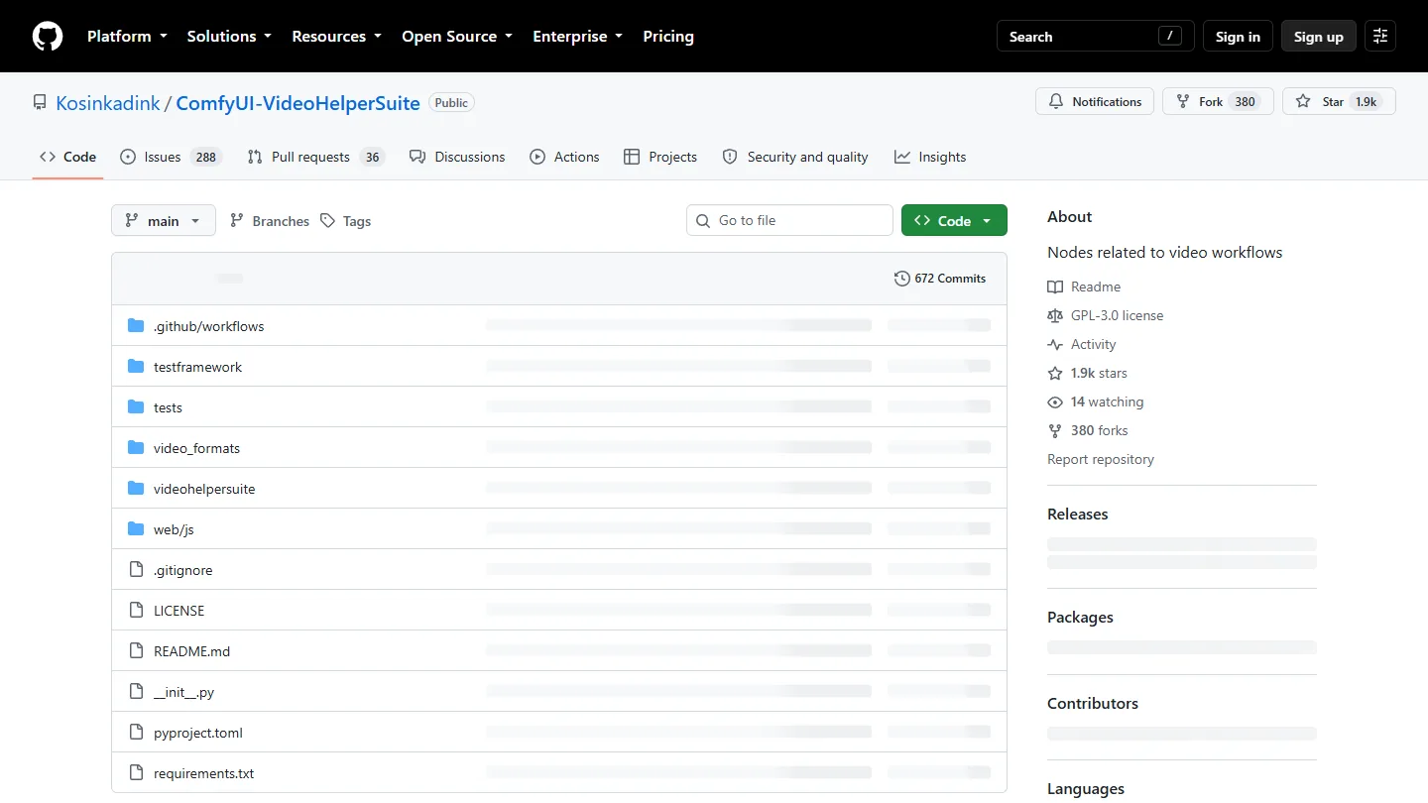Image resolution: width=1428 pixels, height=803 pixels.
Task: Click the Search box in header
Action: pos(1095,37)
